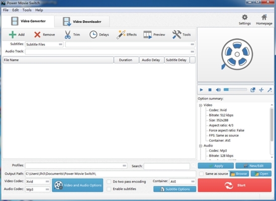Open Settings via the gear icon
276x201 pixels.
245,20
